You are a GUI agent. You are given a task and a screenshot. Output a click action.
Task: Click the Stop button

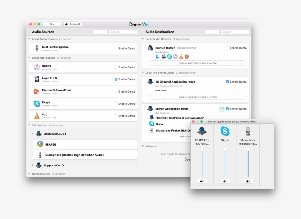pos(52,24)
